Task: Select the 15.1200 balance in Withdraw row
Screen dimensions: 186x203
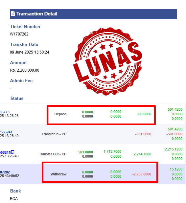Action: point(176,169)
